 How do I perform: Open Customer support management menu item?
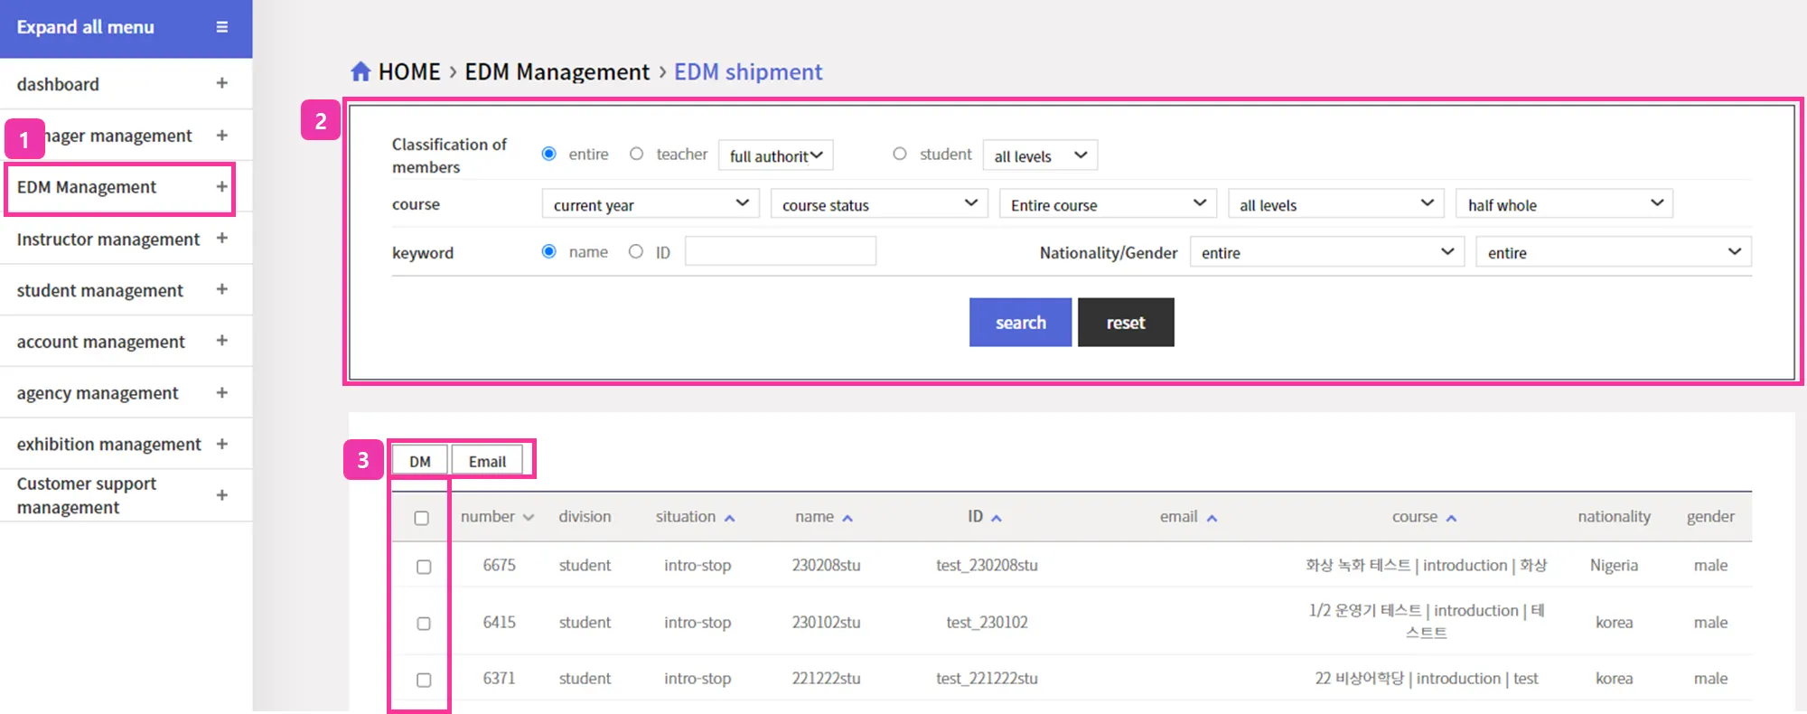(x=87, y=495)
